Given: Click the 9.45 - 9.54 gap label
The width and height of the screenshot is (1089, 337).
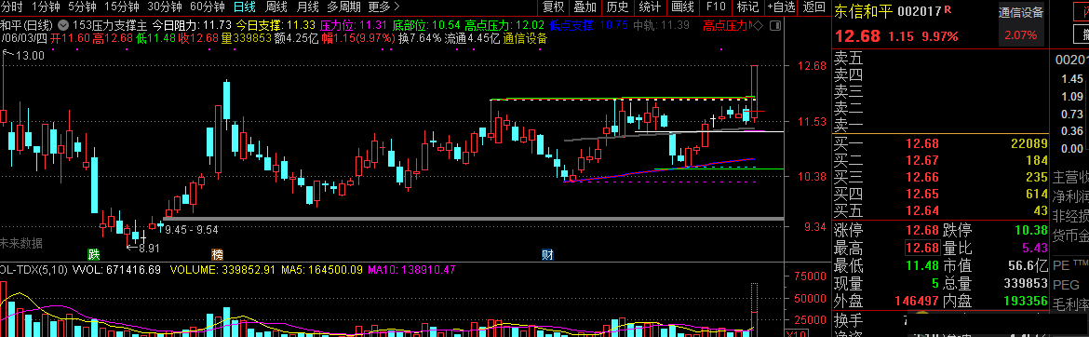Looking at the screenshot, I should coord(192,229).
